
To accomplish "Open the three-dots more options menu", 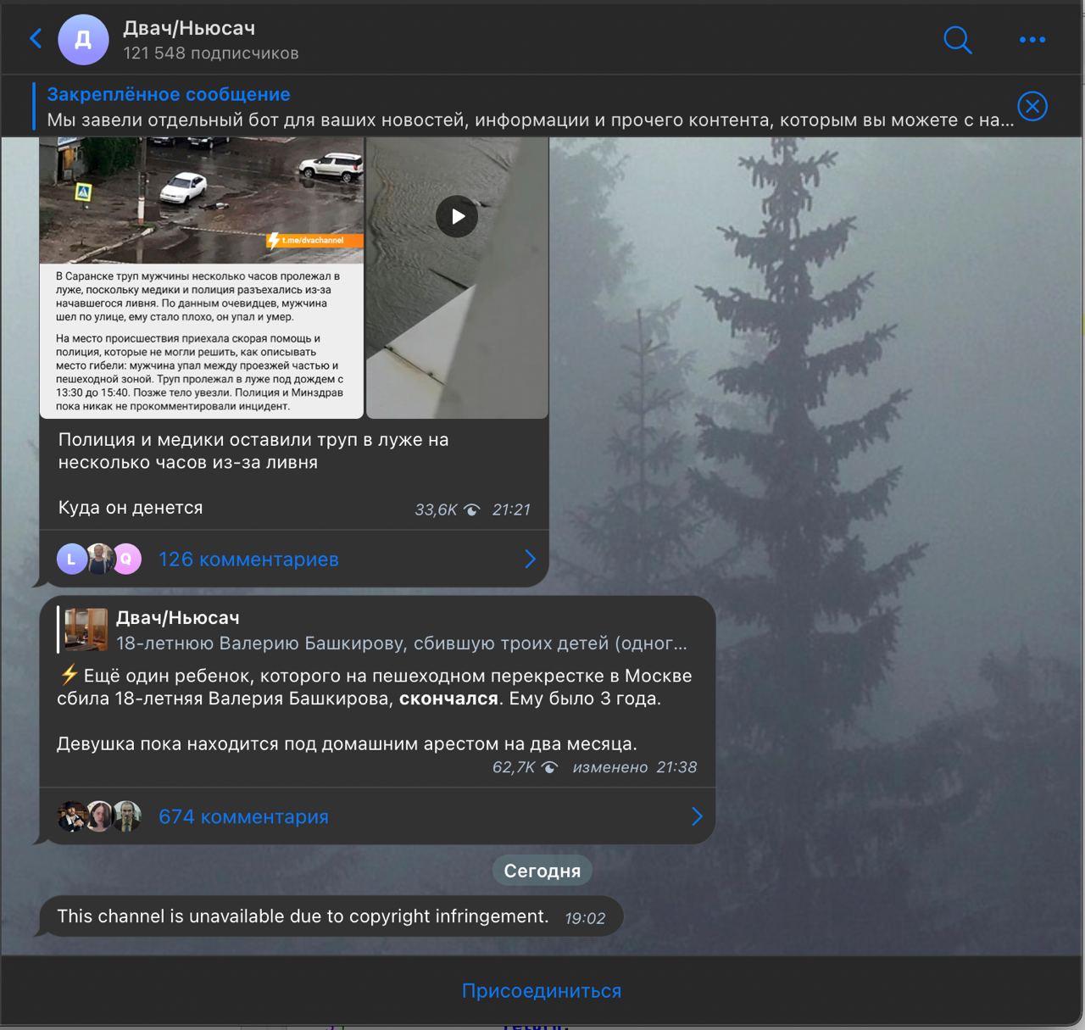I will [1032, 39].
